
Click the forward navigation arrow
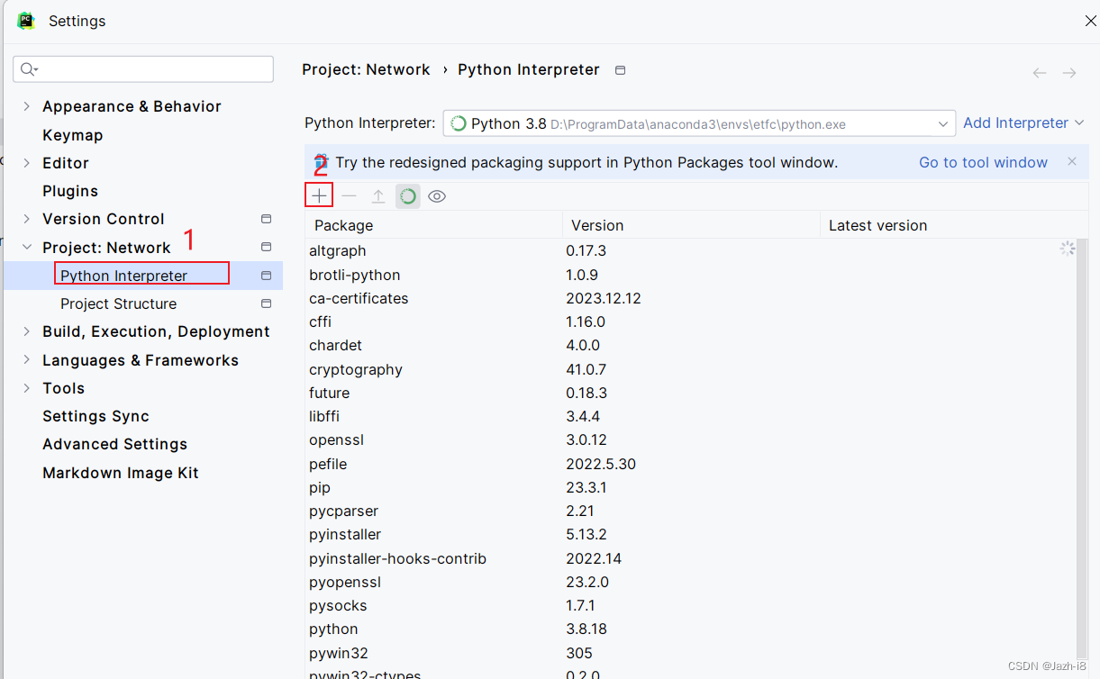[1069, 73]
